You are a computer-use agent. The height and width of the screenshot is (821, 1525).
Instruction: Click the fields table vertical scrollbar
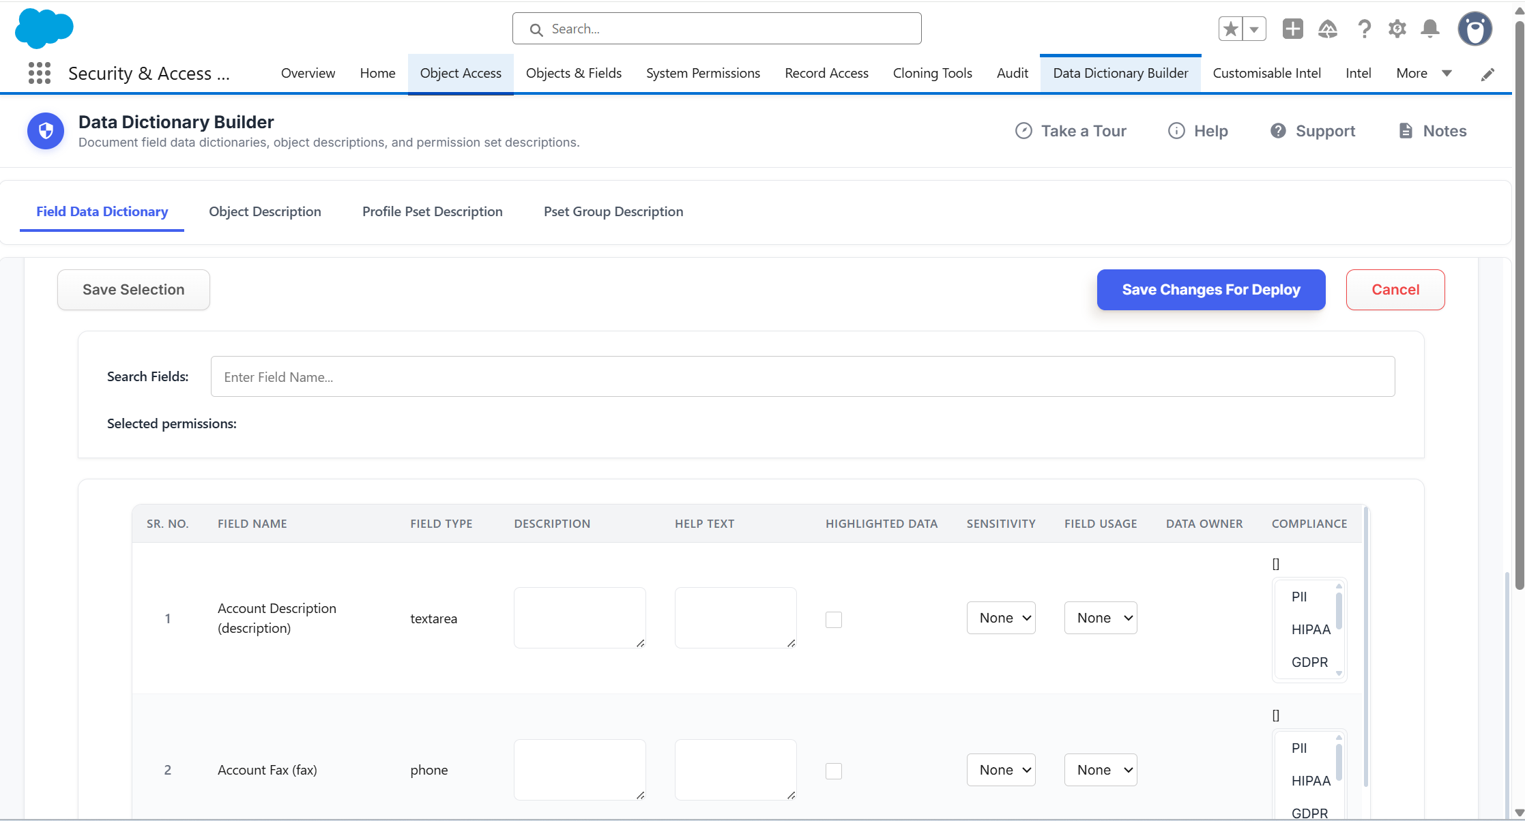click(1365, 646)
